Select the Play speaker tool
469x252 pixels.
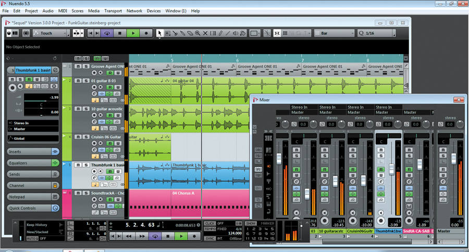click(x=236, y=33)
